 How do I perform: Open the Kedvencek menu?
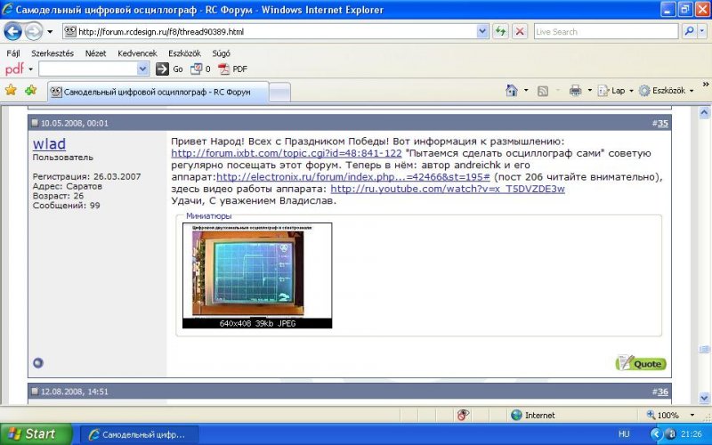[x=137, y=53]
